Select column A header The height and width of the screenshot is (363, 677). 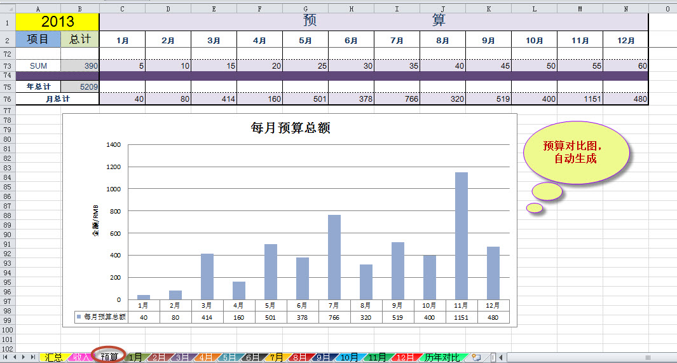38,9
